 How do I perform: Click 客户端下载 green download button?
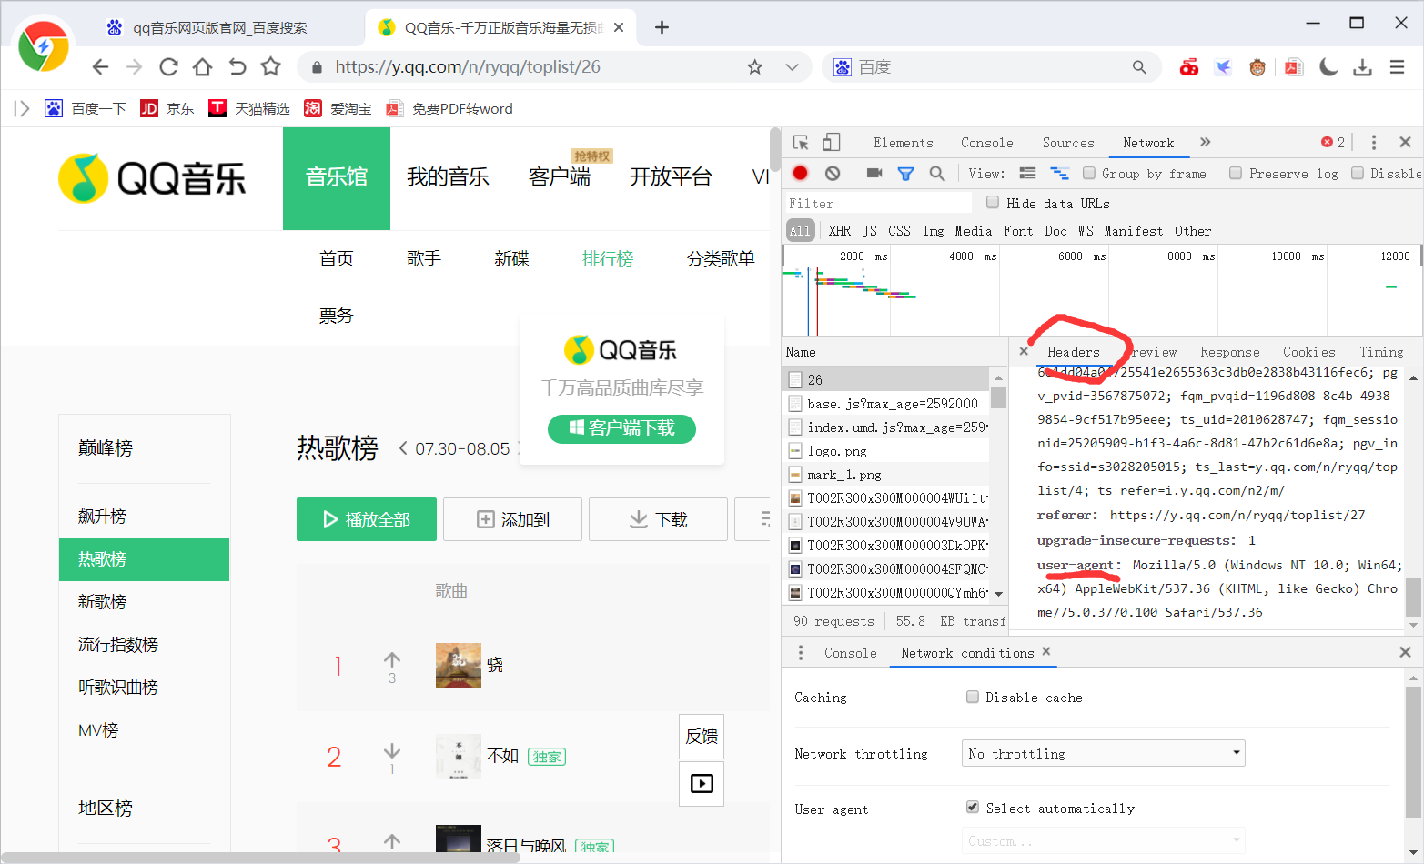[x=621, y=428]
